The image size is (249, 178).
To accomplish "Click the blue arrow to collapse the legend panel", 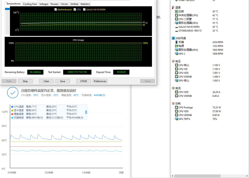I will click(86, 112).
